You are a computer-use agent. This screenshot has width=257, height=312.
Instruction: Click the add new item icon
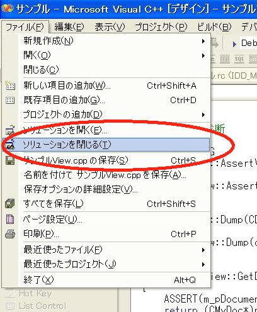pos(10,85)
